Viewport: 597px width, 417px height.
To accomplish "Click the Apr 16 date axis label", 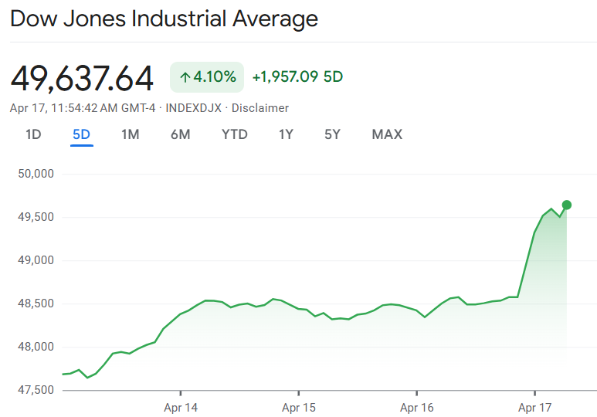I will click(416, 406).
